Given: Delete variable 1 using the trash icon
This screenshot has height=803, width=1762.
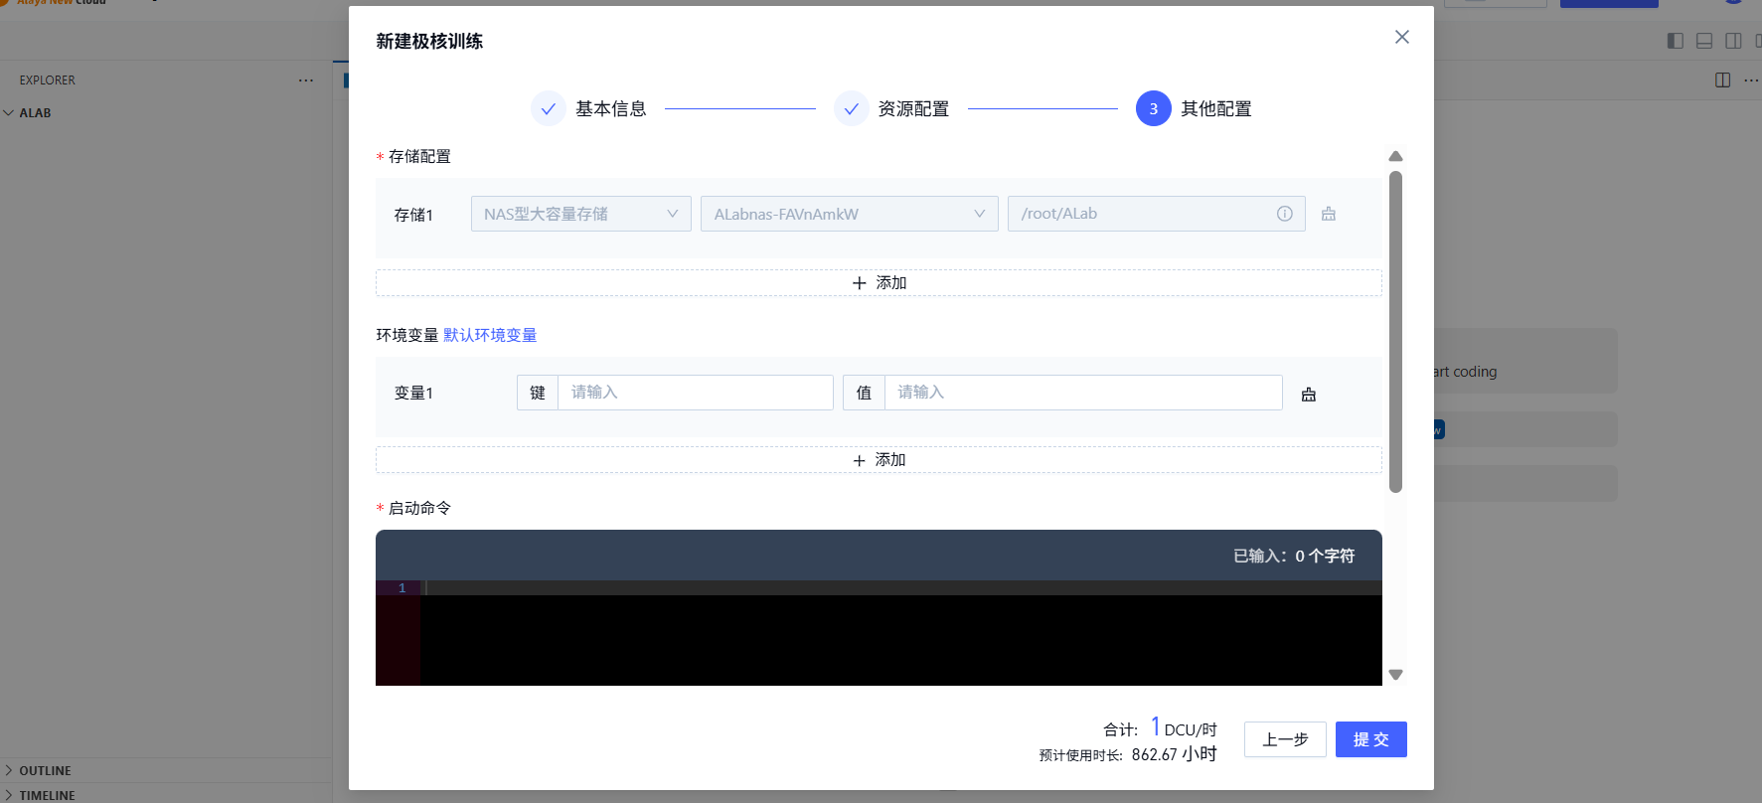Looking at the screenshot, I should pos(1309,395).
